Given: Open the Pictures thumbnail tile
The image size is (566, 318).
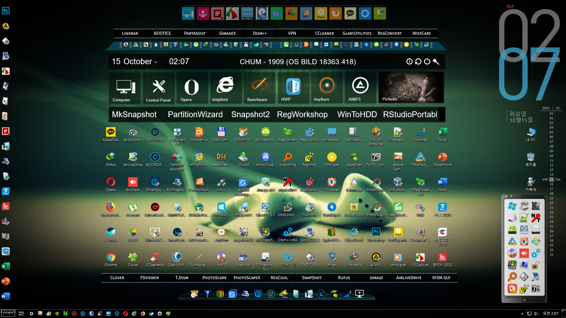Looking at the screenshot, I should (411, 87).
